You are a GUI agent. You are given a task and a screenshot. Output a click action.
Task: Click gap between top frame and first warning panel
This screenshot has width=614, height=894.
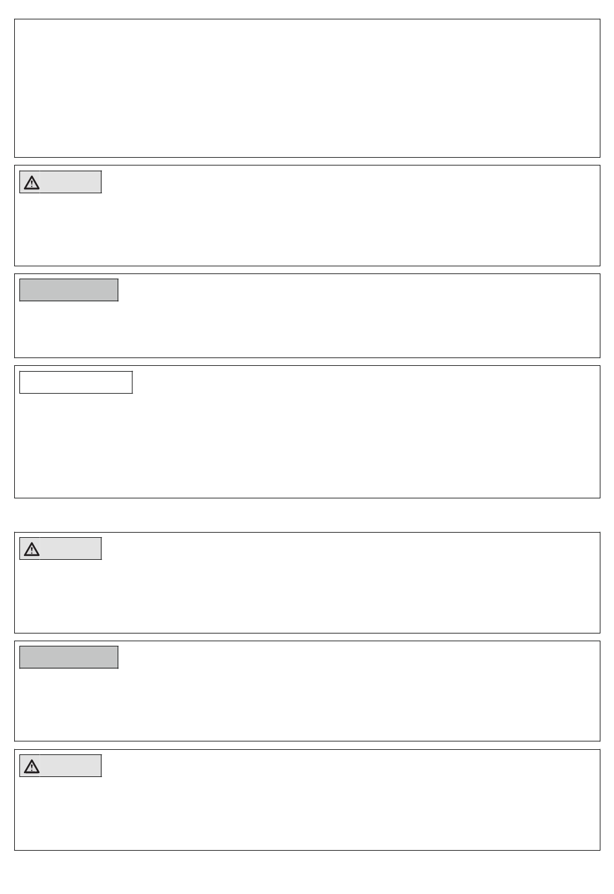[307, 162]
